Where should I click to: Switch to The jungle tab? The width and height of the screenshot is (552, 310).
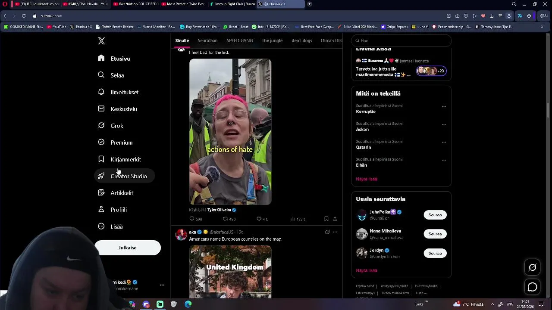(272, 40)
